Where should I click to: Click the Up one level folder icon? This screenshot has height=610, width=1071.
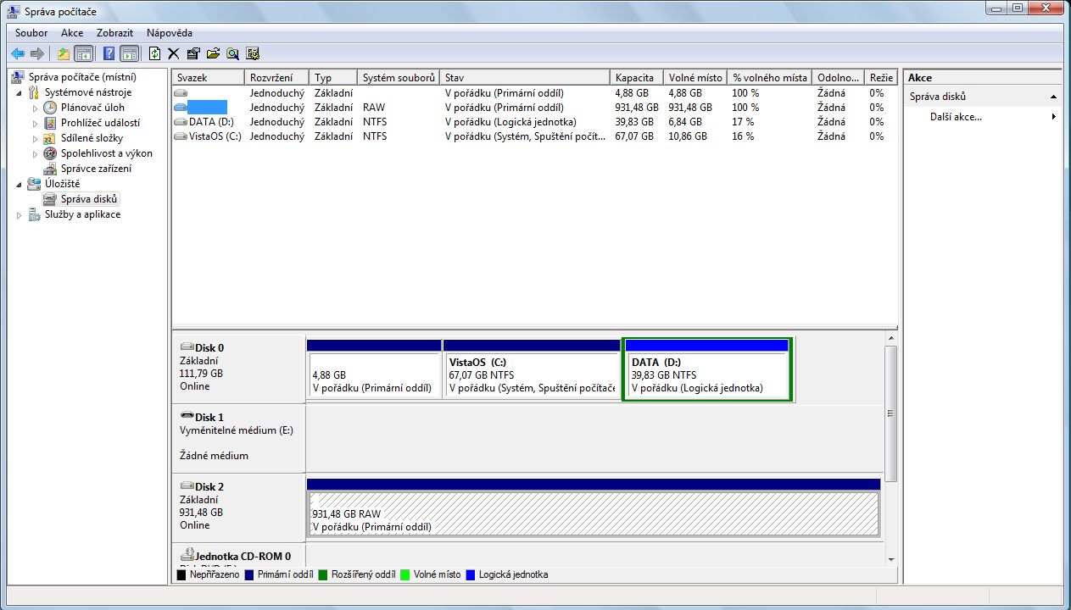click(x=64, y=53)
